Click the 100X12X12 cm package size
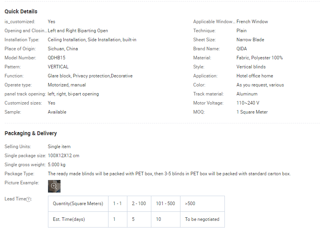Viewport: 320px width, 235px height. click(x=64, y=156)
